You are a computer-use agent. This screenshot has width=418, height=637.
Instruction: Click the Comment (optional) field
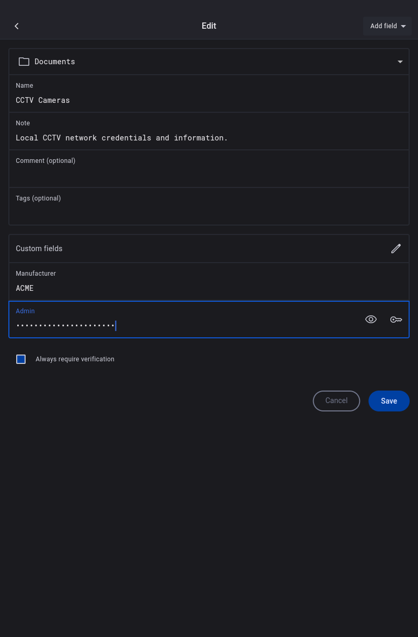209,174
